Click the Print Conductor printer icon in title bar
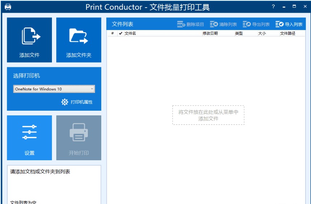The width and height of the screenshot is (311, 204). click(x=8, y=7)
